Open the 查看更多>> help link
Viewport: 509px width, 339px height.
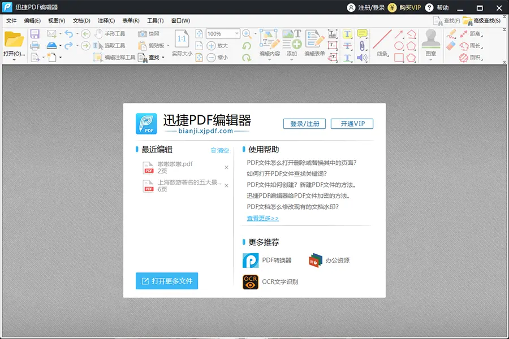coord(262,218)
